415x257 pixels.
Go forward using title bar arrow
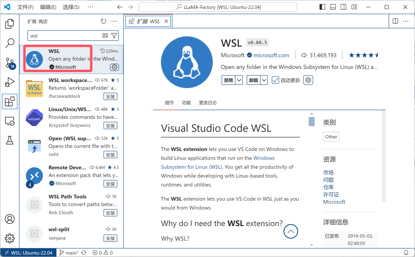click(x=130, y=7)
